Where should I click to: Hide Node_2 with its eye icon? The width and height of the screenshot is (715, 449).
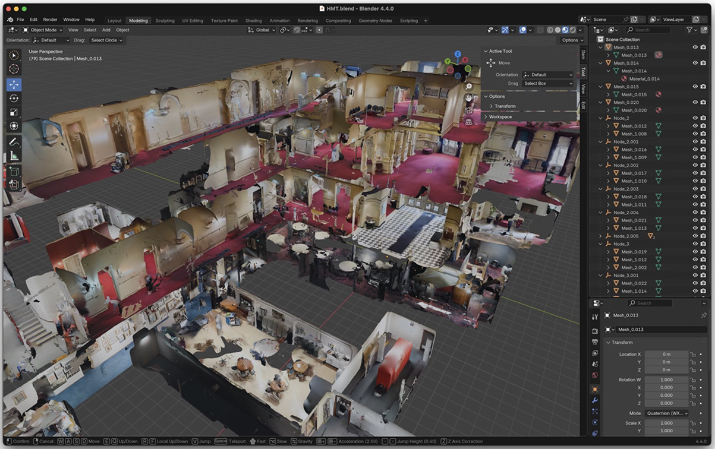coord(695,118)
